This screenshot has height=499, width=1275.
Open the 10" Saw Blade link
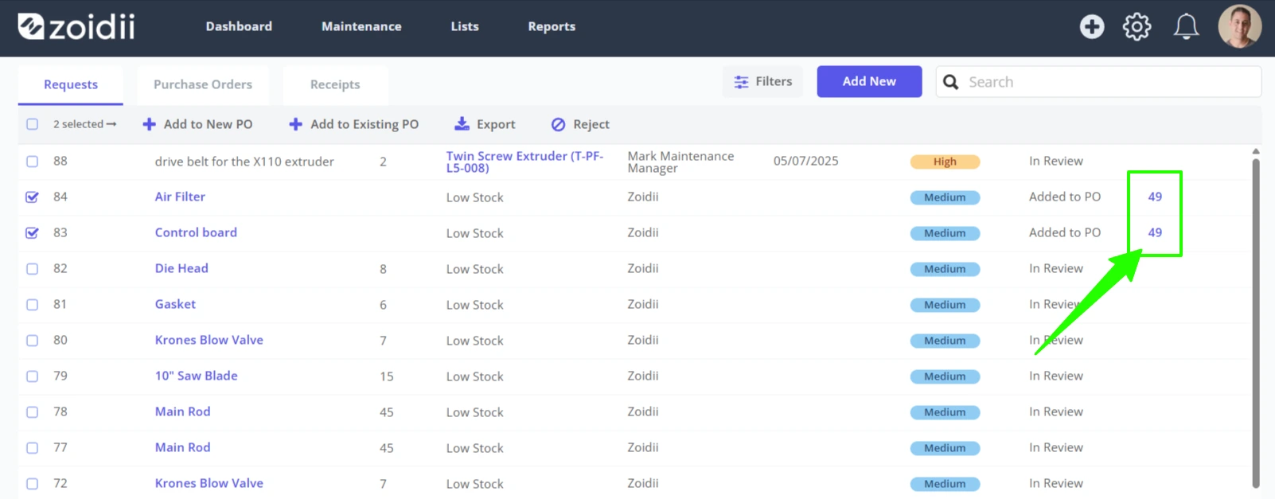[x=196, y=376]
